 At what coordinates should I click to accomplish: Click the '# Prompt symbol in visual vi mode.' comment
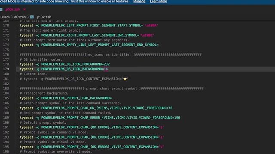tap(53, 142)
